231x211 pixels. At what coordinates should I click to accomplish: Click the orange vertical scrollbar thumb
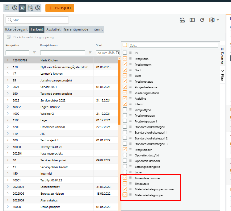(119, 93)
